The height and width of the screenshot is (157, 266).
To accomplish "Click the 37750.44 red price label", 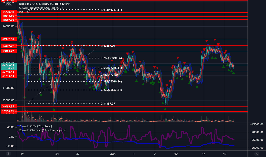I will click(x=9, y=72).
